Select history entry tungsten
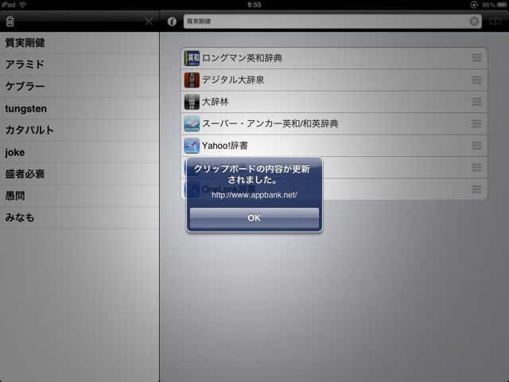Image resolution: width=509 pixels, height=382 pixels. point(80,108)
